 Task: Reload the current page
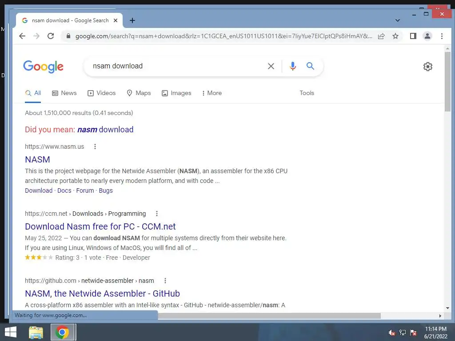click(51, 36)
